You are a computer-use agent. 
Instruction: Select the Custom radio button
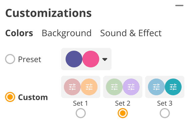10,97
